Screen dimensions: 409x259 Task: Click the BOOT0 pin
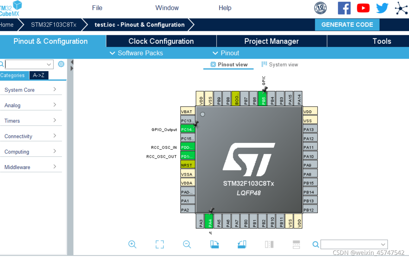236,98
